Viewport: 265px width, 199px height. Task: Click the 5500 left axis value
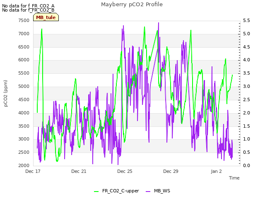pyautogui.click(x=24, y=73)
